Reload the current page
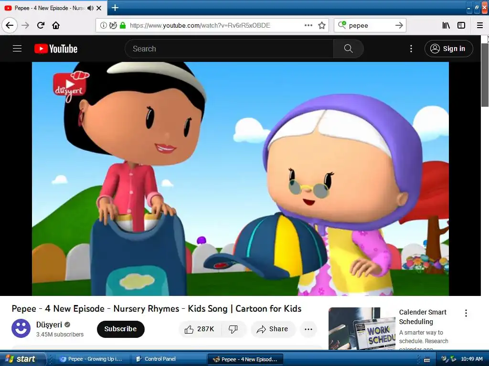489x366 pixels. pos(41,25)
